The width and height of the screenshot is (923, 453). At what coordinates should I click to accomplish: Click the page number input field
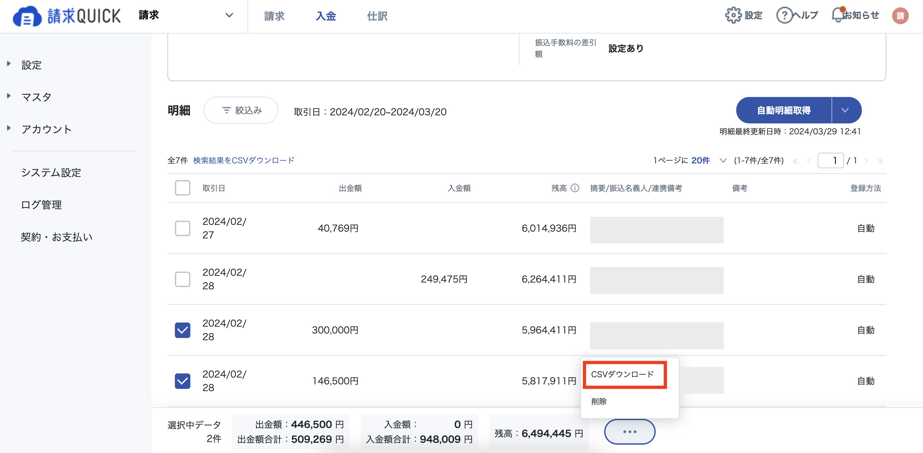[831, 160]
